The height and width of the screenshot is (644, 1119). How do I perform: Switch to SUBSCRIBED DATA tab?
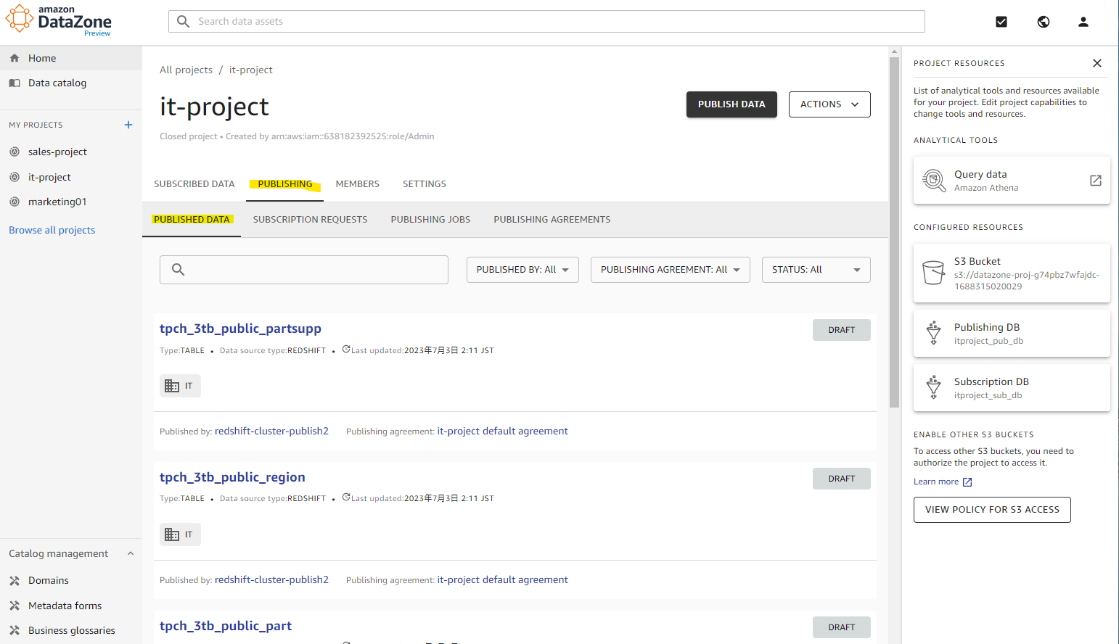(194, 184)
